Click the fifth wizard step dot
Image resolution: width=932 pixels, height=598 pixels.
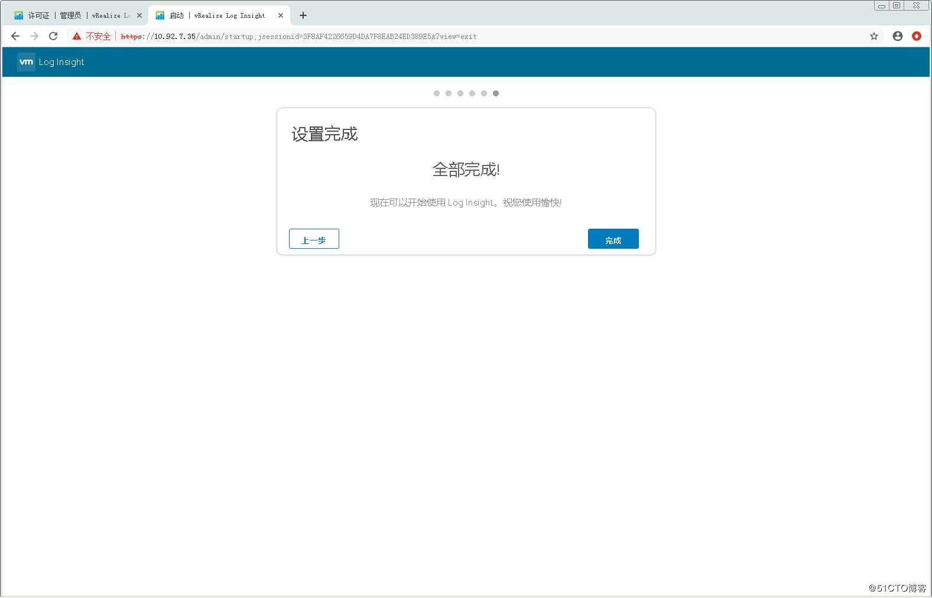point(484,93)
